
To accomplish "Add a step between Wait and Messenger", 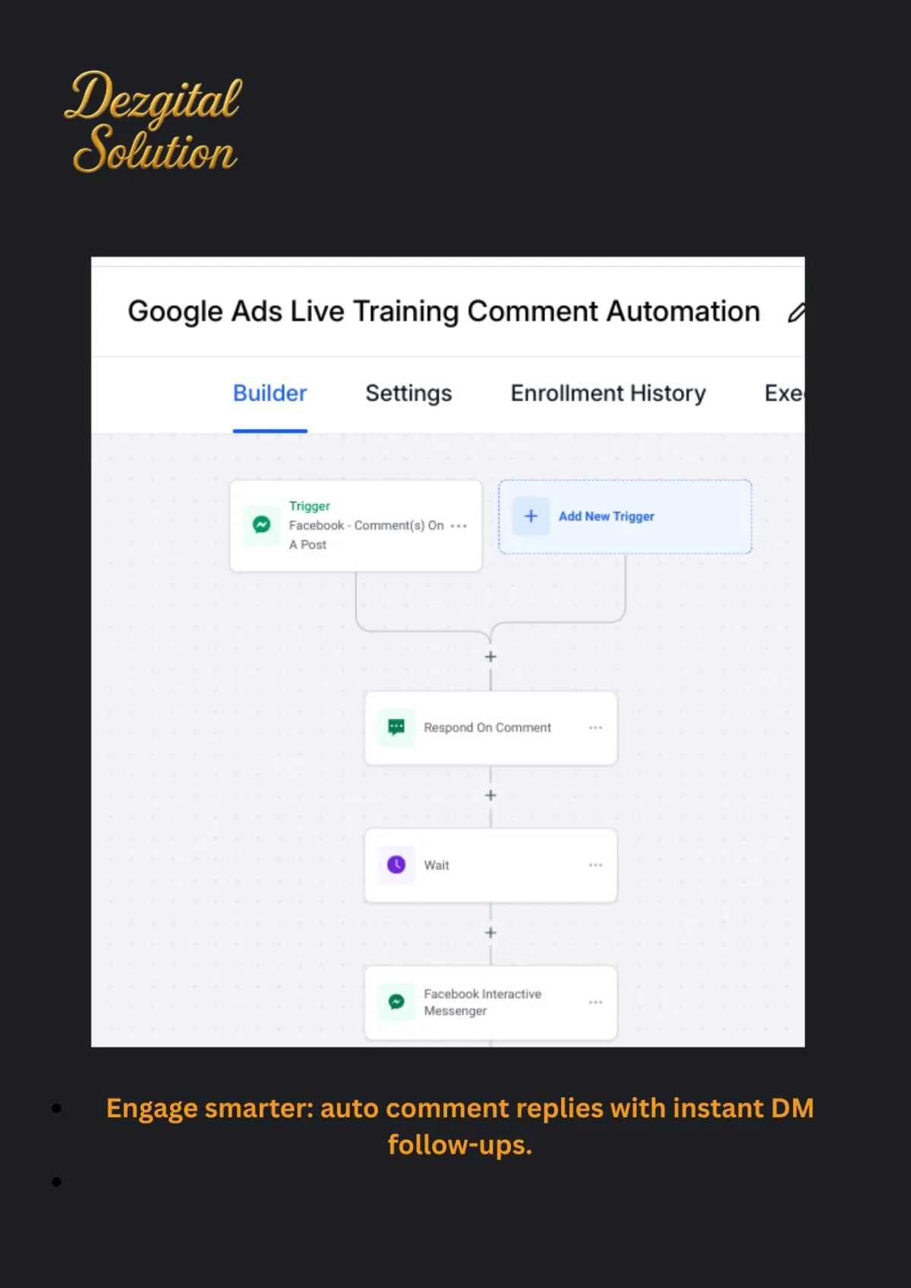I will pyautogui.click(x=490, y=932).
